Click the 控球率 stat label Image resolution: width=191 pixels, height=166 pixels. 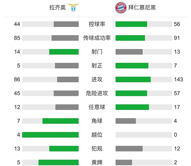point(97,24)
